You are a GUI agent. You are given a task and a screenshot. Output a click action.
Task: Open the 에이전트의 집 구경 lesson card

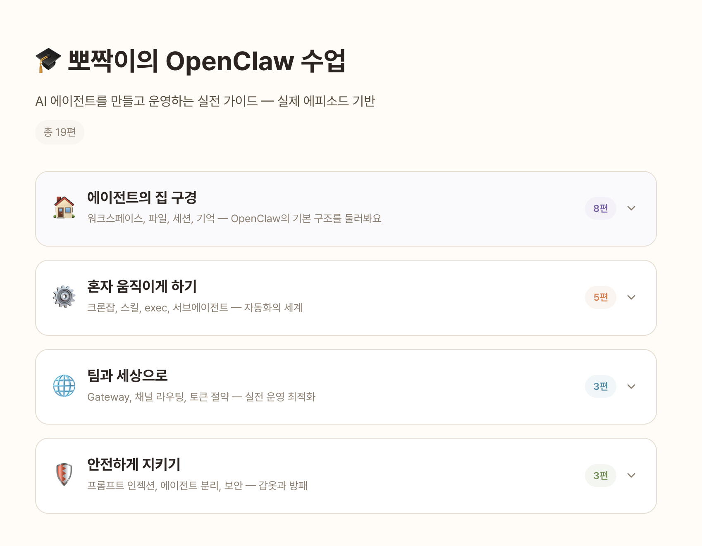pyautogui.click(x=289, y=209)
